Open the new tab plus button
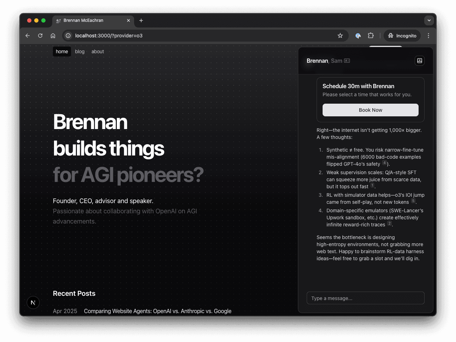 tap(141, 20)
